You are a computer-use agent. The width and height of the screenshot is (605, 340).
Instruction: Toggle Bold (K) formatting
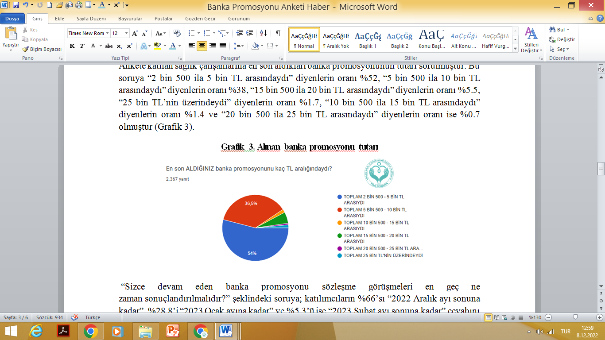72,46
